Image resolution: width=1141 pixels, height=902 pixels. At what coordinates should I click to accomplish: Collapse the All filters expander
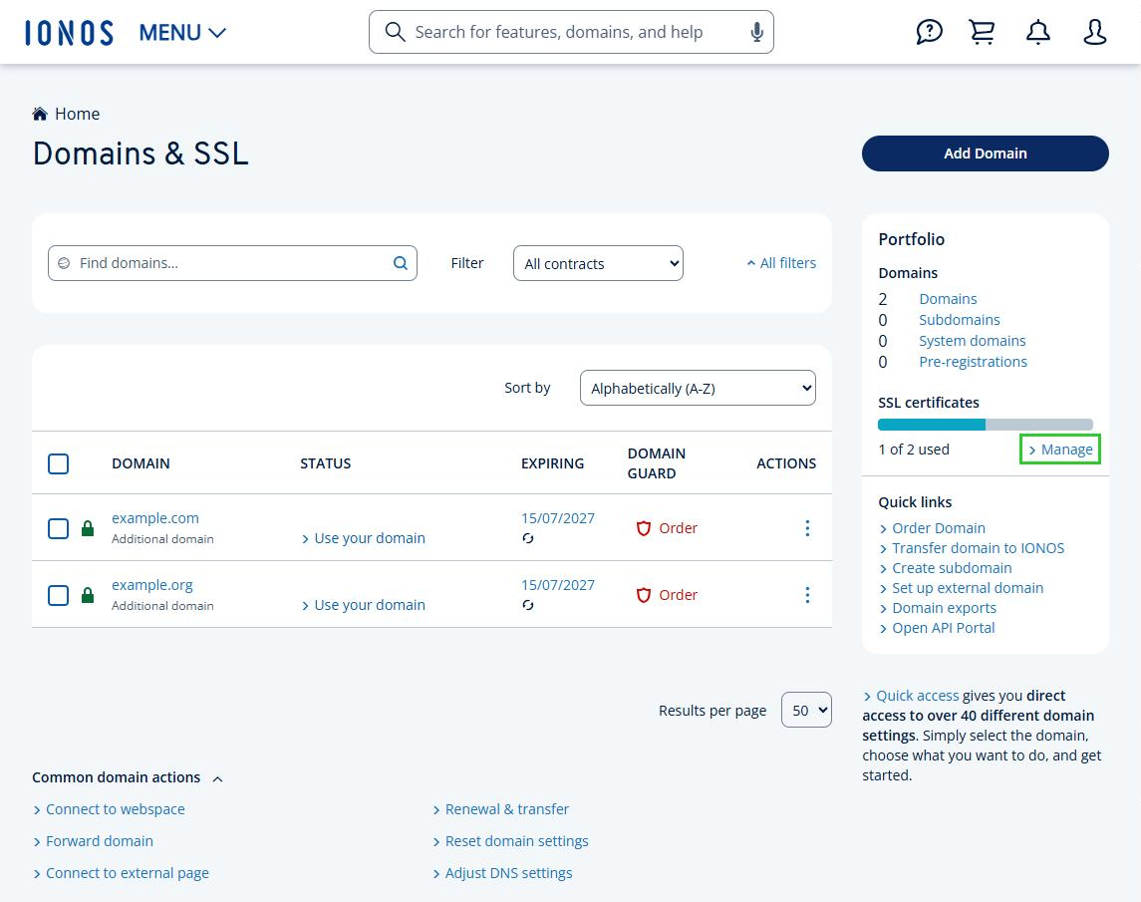781,263
